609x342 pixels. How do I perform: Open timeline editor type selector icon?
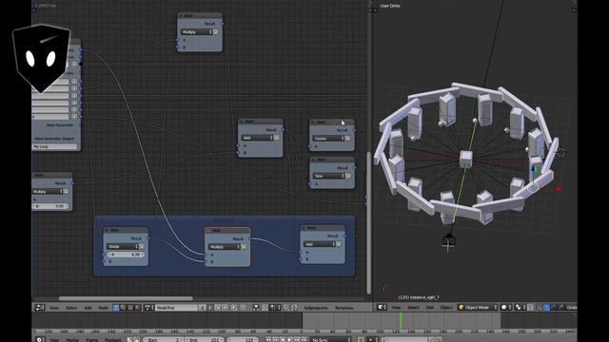click(x=40, y=339)
